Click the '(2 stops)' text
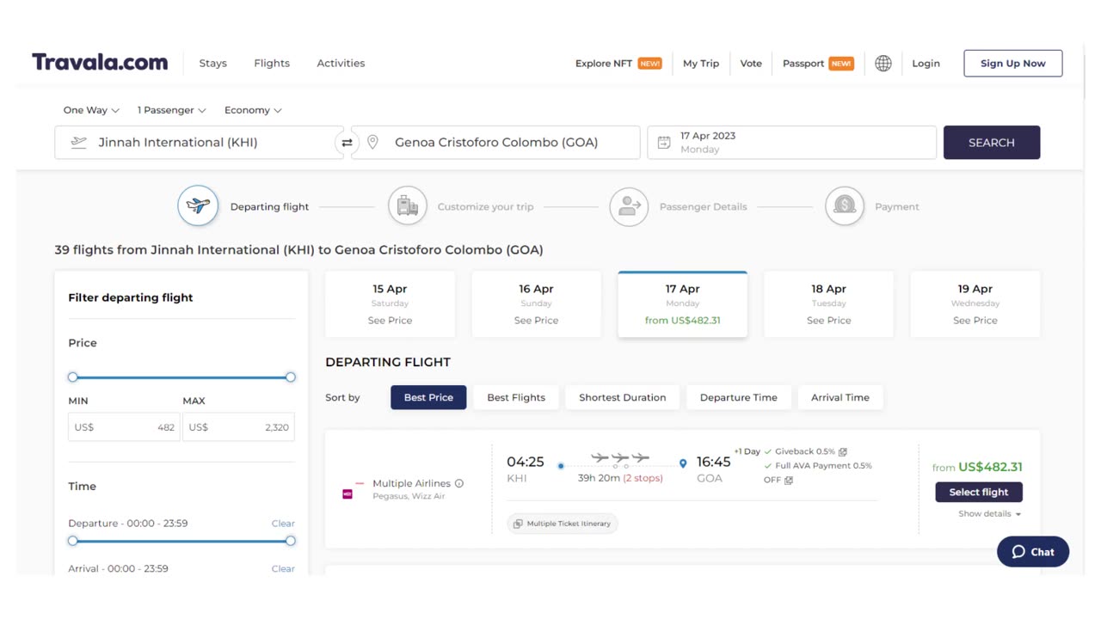The image size is (1101, 619). point(643,478)
